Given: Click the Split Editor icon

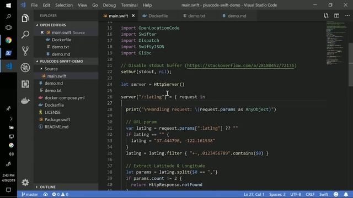Looking at the screenshot, I should point(336,16).
